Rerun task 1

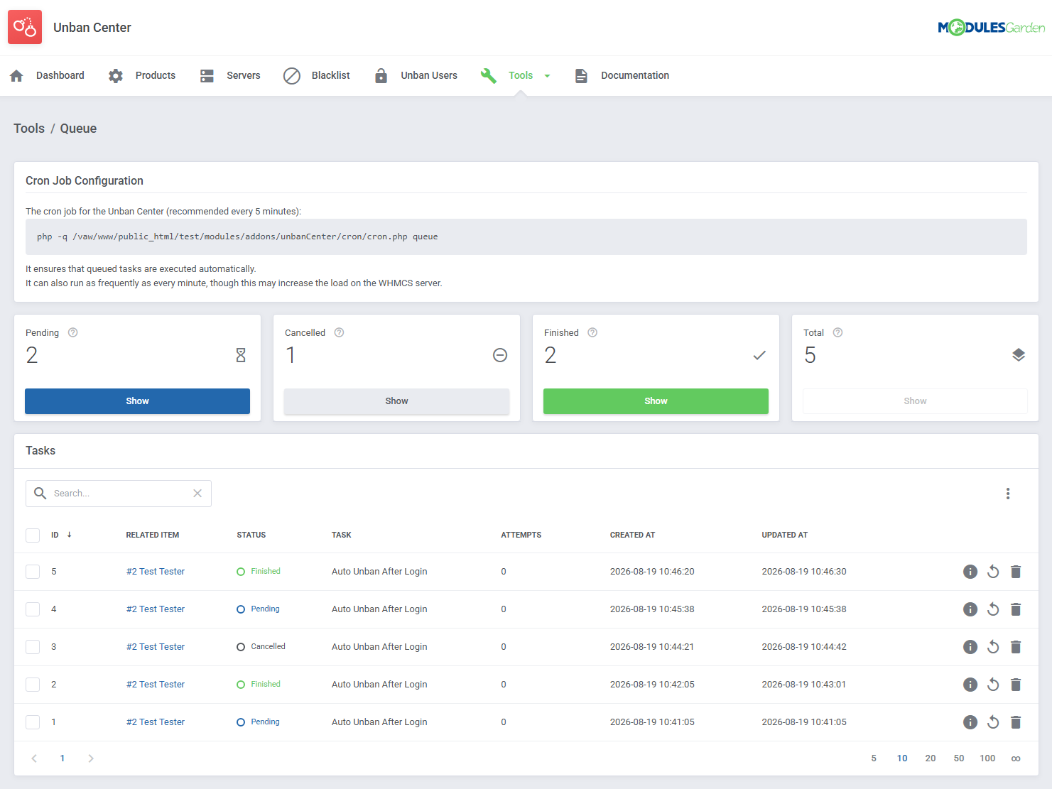pos(993,722)
